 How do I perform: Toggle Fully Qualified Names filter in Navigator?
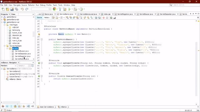[24, 106]
